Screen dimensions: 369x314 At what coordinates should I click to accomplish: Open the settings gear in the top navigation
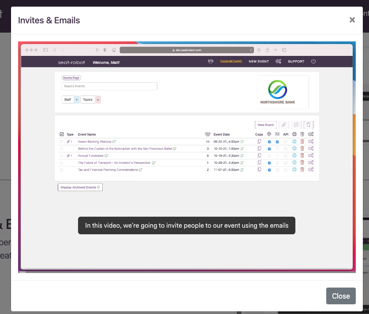[277, 61]
